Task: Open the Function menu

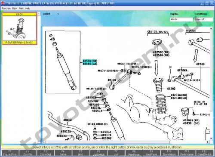Action: (6, 9)
